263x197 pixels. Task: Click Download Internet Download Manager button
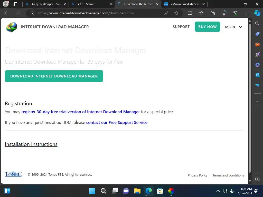pyautogui.click(x=54, y=76)
